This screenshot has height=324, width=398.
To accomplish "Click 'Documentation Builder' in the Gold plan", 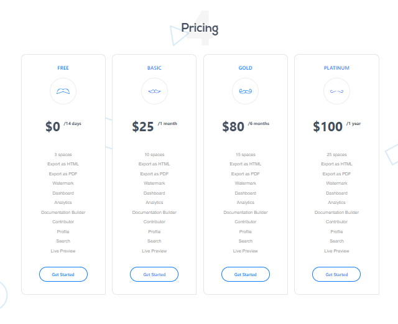I will coord(246,212).
